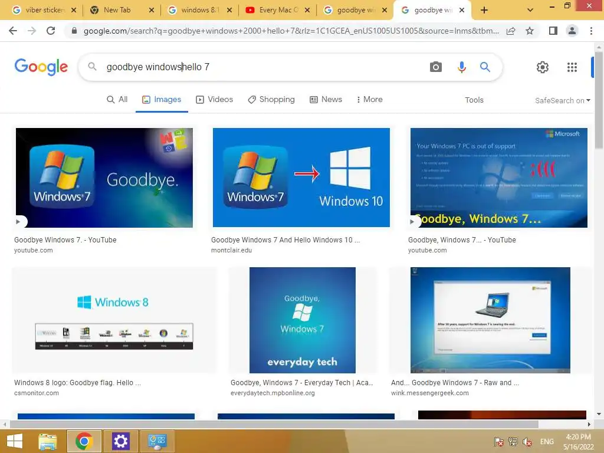Image resolution: width=604 pixels, height=453 pixels.
Task: Open the SafeSearch on dropdown
Action: [x=562, y=100]
